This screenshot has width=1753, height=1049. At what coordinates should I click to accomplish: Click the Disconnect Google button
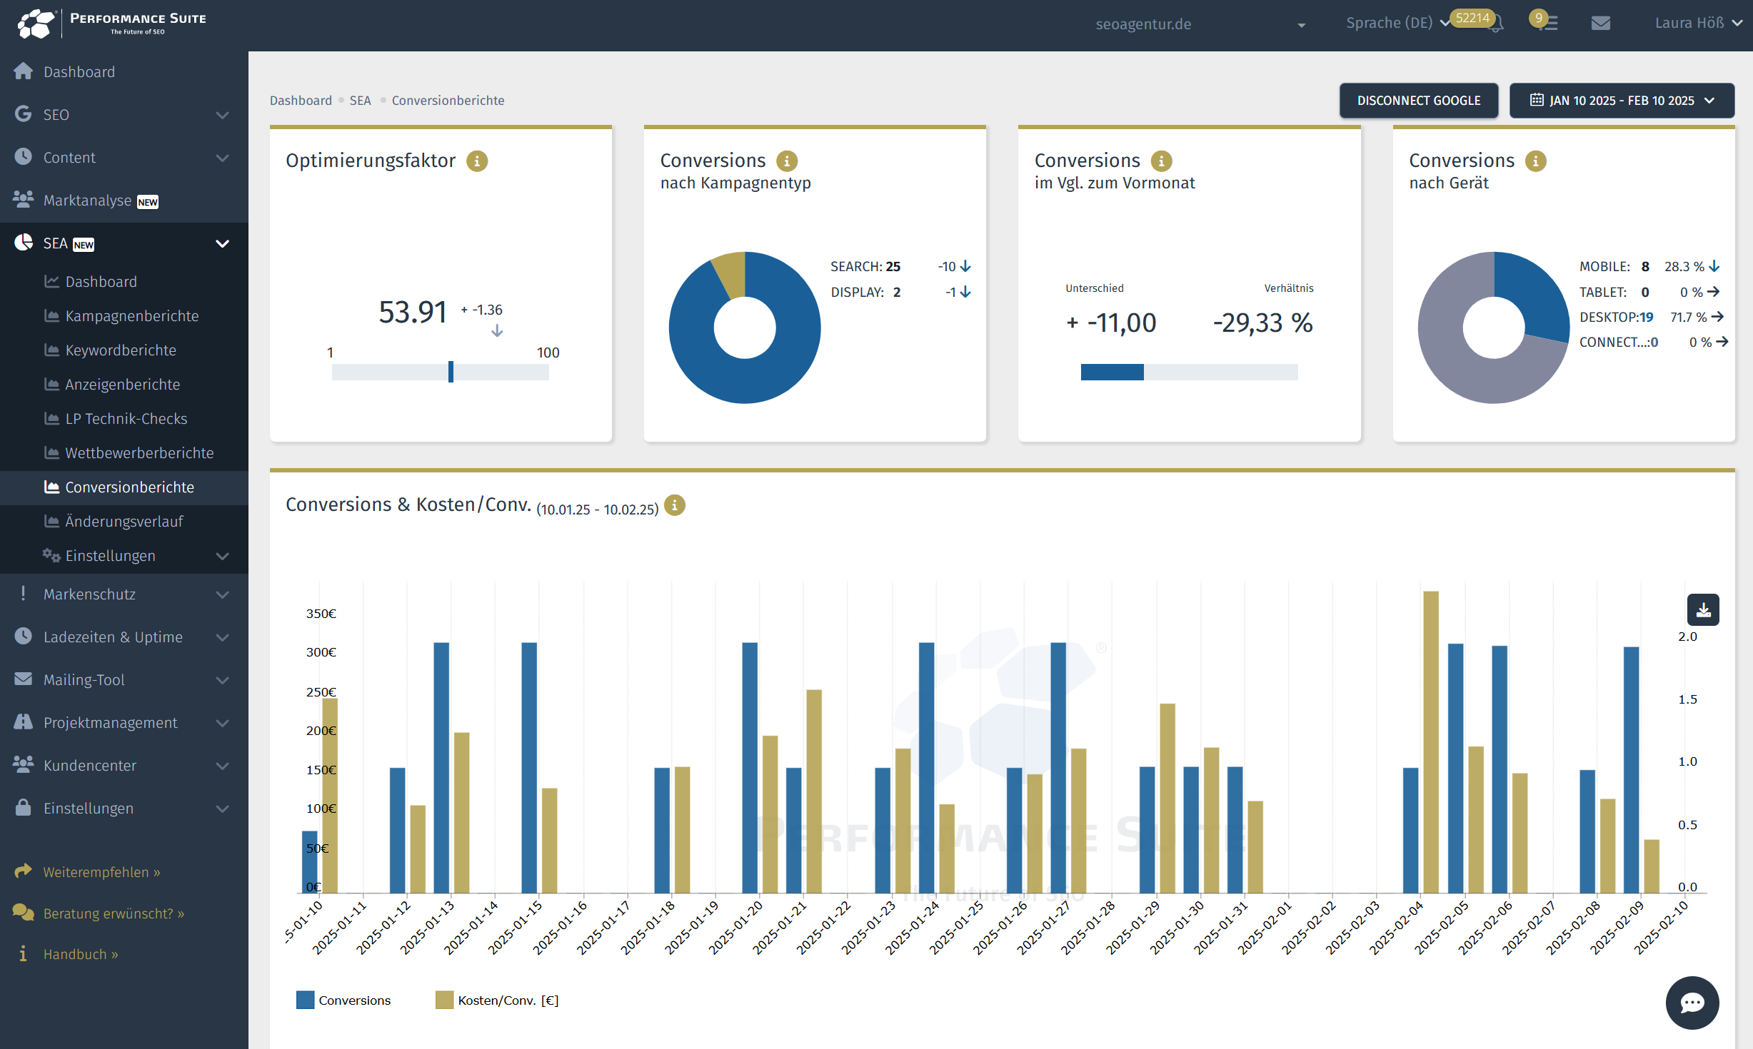coord(1418,101)
